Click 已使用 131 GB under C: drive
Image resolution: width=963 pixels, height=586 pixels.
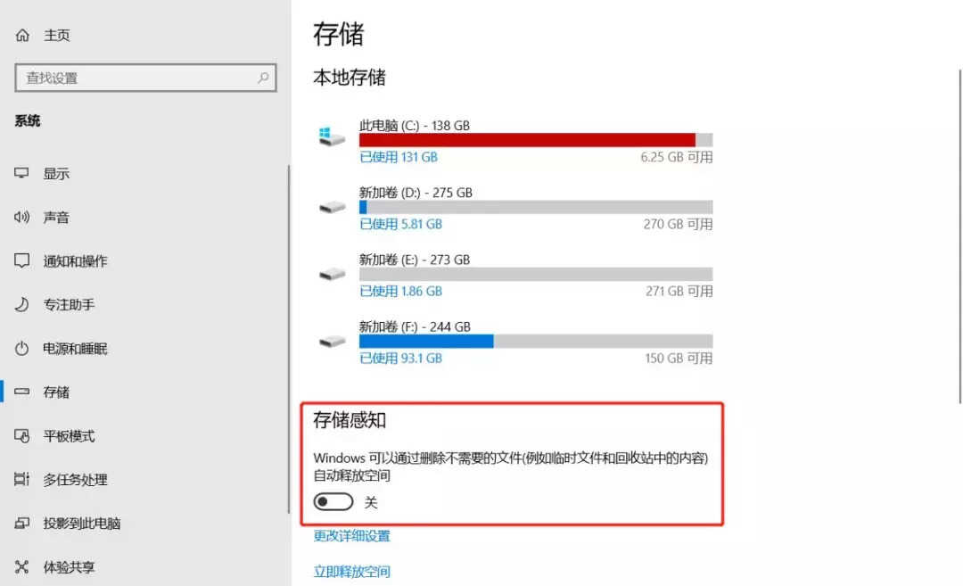(x=399, y=157)
